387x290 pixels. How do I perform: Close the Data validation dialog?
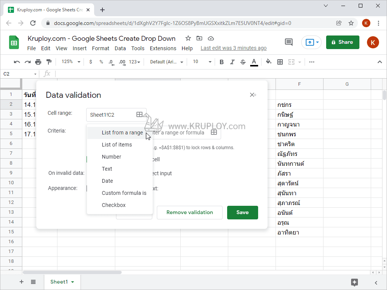[x=252, y=95]
